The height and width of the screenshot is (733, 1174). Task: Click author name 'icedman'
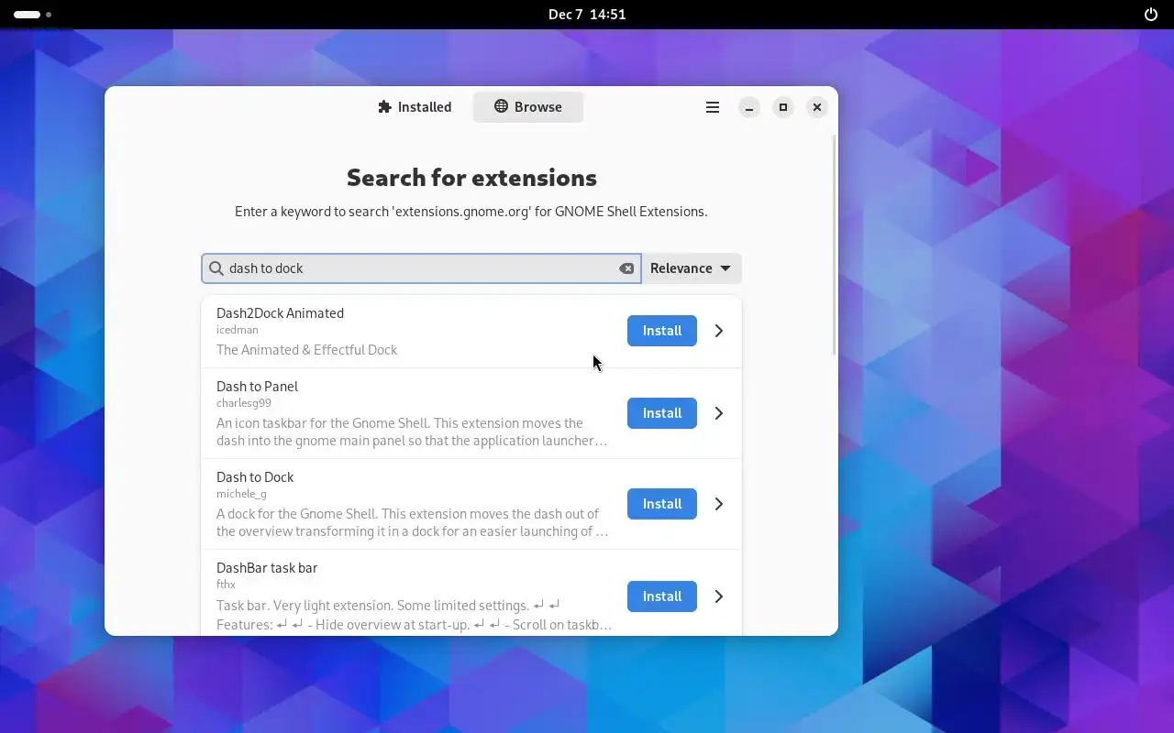tap(238, 330)
